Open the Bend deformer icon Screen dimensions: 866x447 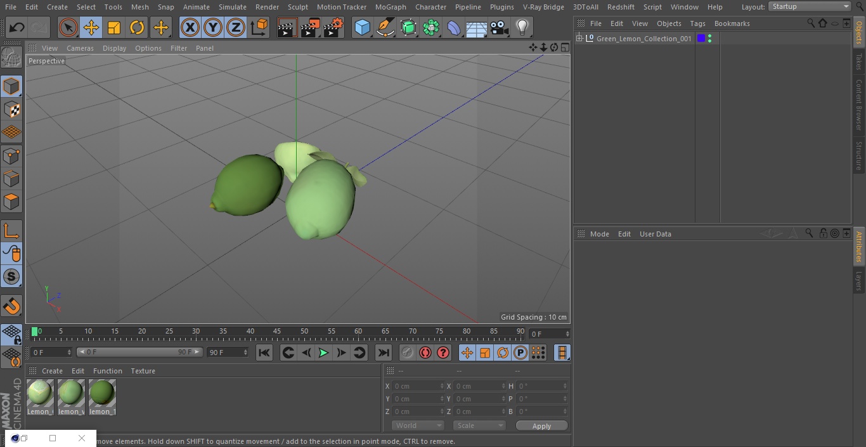454,27
